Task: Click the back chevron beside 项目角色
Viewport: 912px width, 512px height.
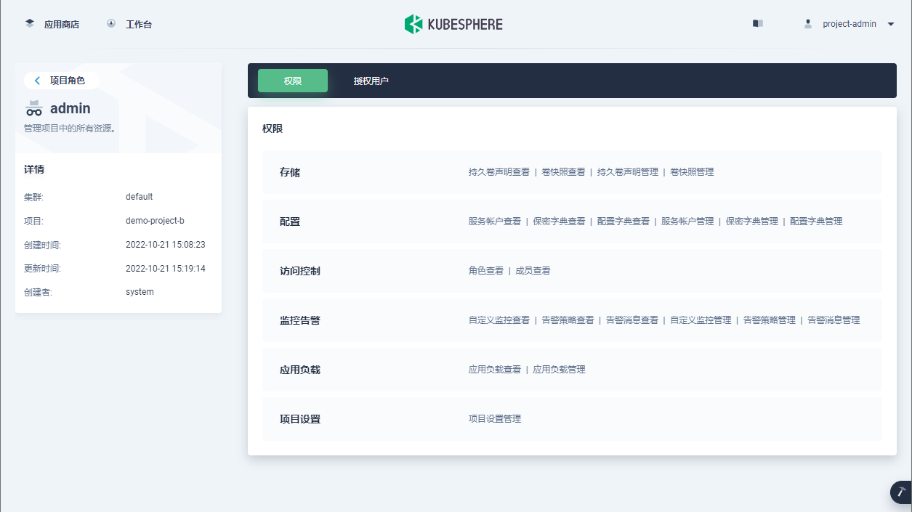Action: [38, 81]
